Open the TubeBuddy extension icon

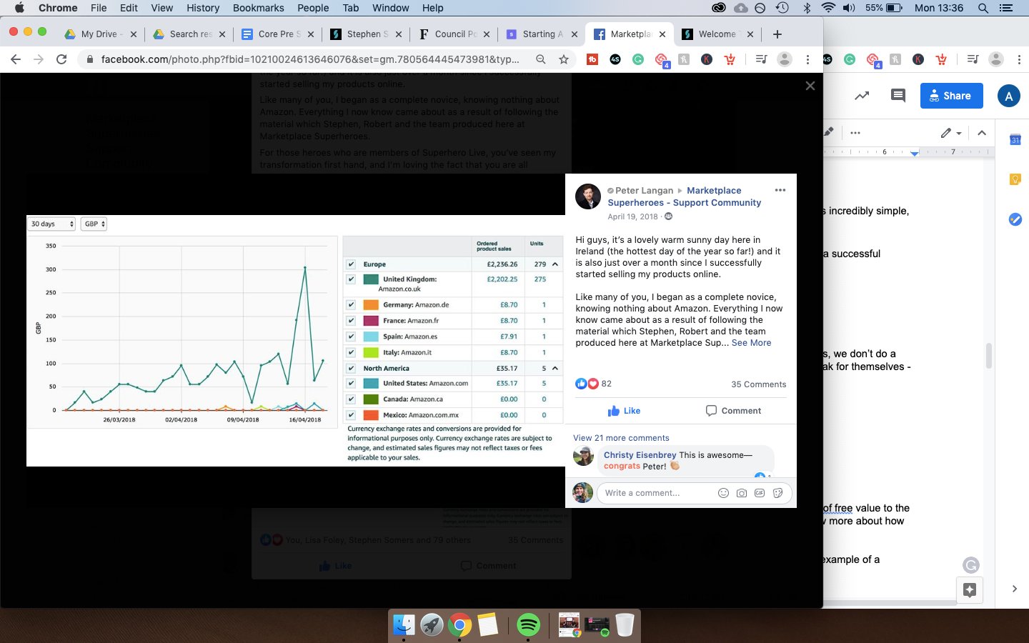592,59
